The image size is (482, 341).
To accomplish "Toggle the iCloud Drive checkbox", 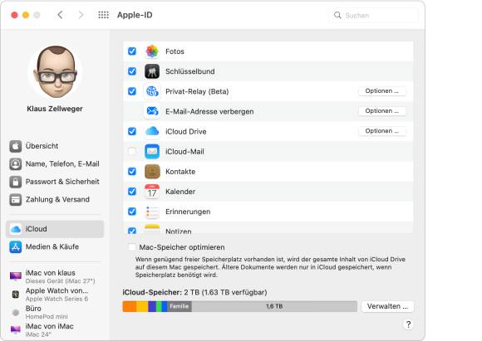I will [x=132, y=131].
